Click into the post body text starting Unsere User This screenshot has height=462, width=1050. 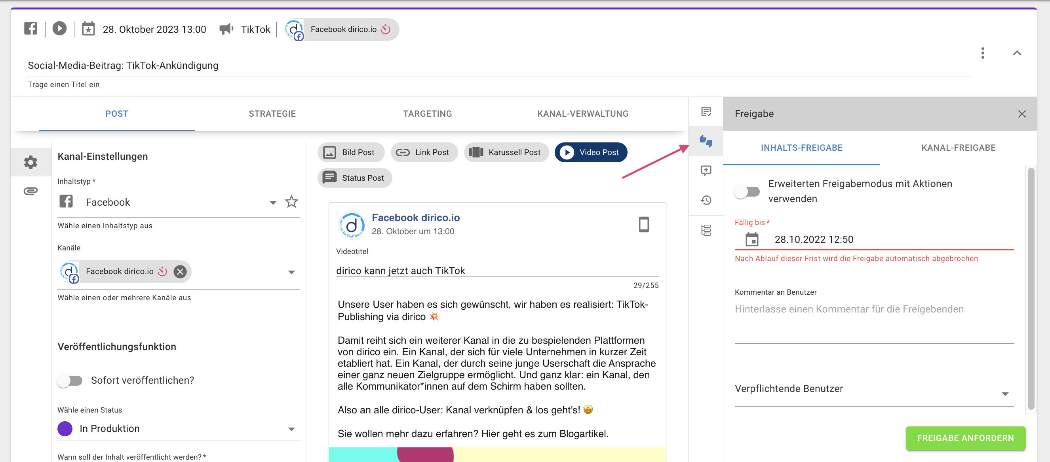pos(497,369)
